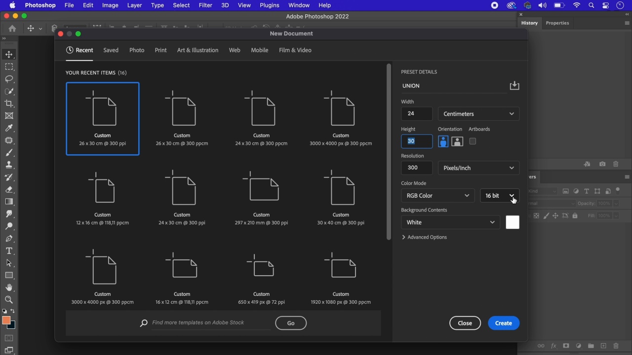Select the Lasso tool in toolbar
632x355 pixels.
(x=9, y=79)
